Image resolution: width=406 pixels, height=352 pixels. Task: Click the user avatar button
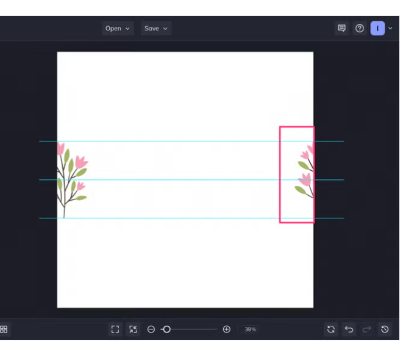coord(377,28)
